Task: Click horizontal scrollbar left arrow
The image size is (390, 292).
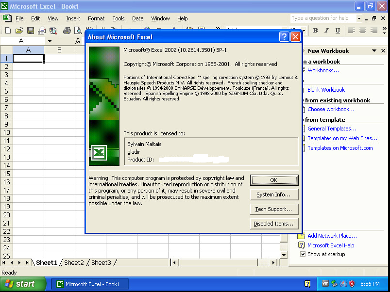Action: click(x=174, y=262)
